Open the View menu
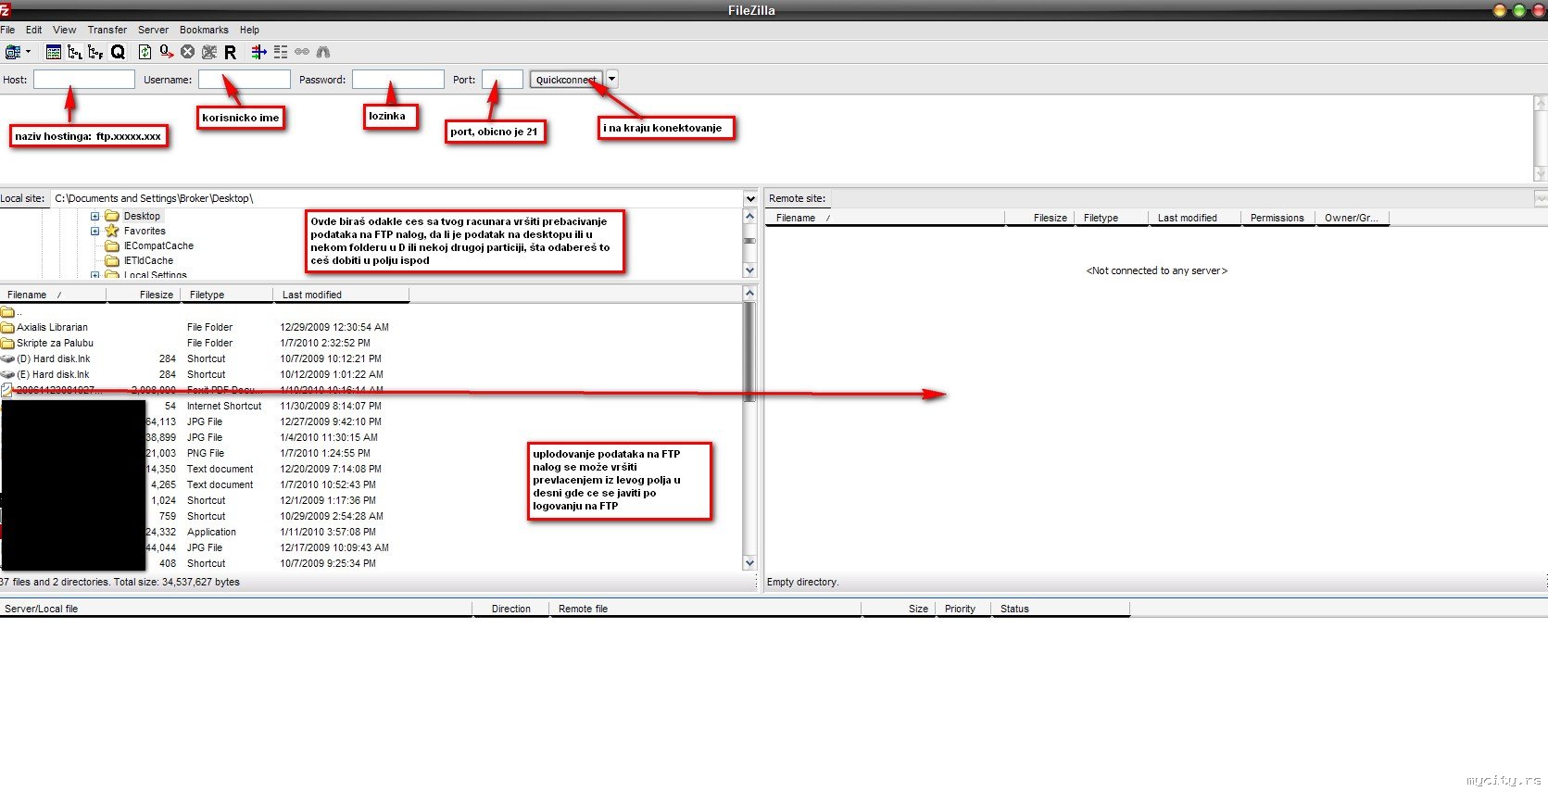Image resolution: width=1548 pixels, height=792 pixels. [65, 30]
